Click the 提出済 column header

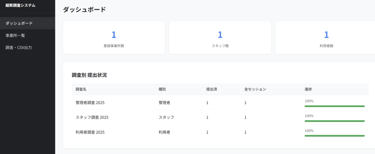(211, 89)
